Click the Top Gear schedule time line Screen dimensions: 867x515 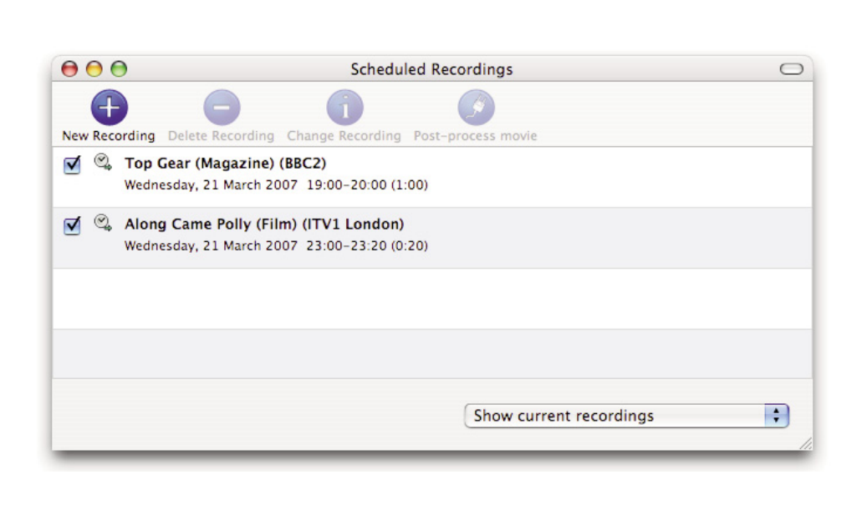276,185
